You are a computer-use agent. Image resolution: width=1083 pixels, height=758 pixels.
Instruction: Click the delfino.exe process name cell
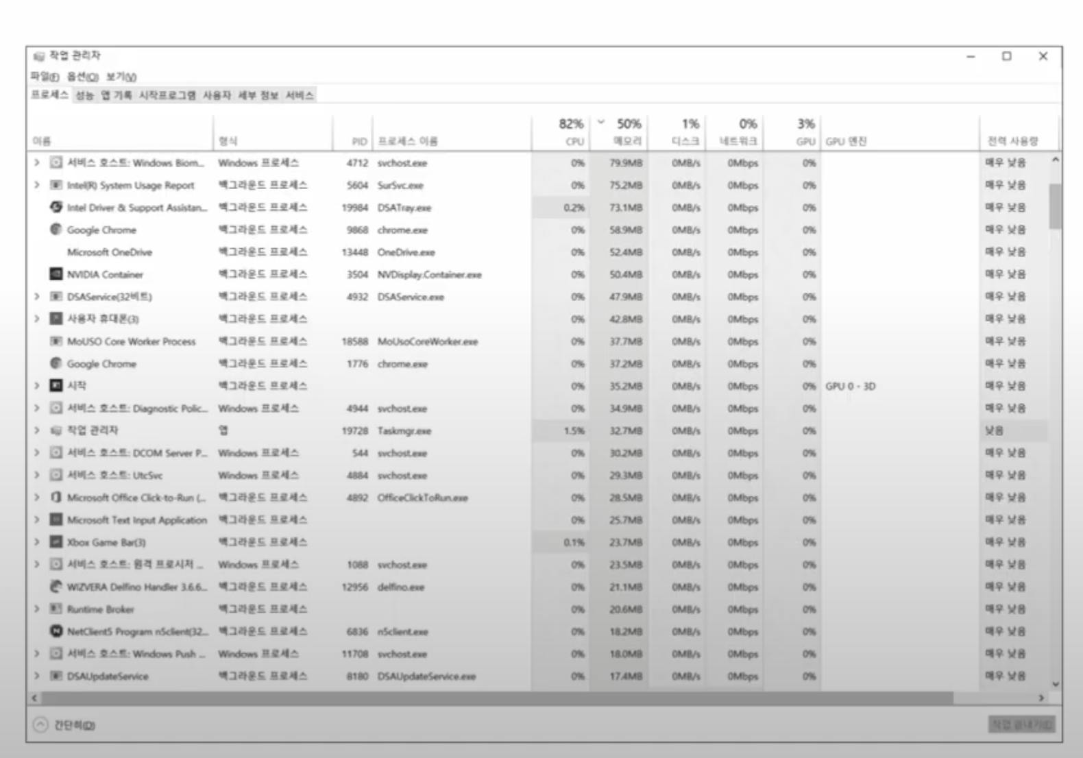tap(400, 587)
